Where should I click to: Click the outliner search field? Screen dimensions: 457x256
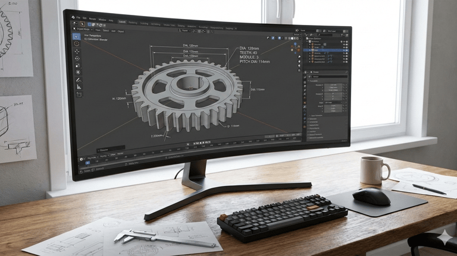pyautogui.click(x=325, y=35)
